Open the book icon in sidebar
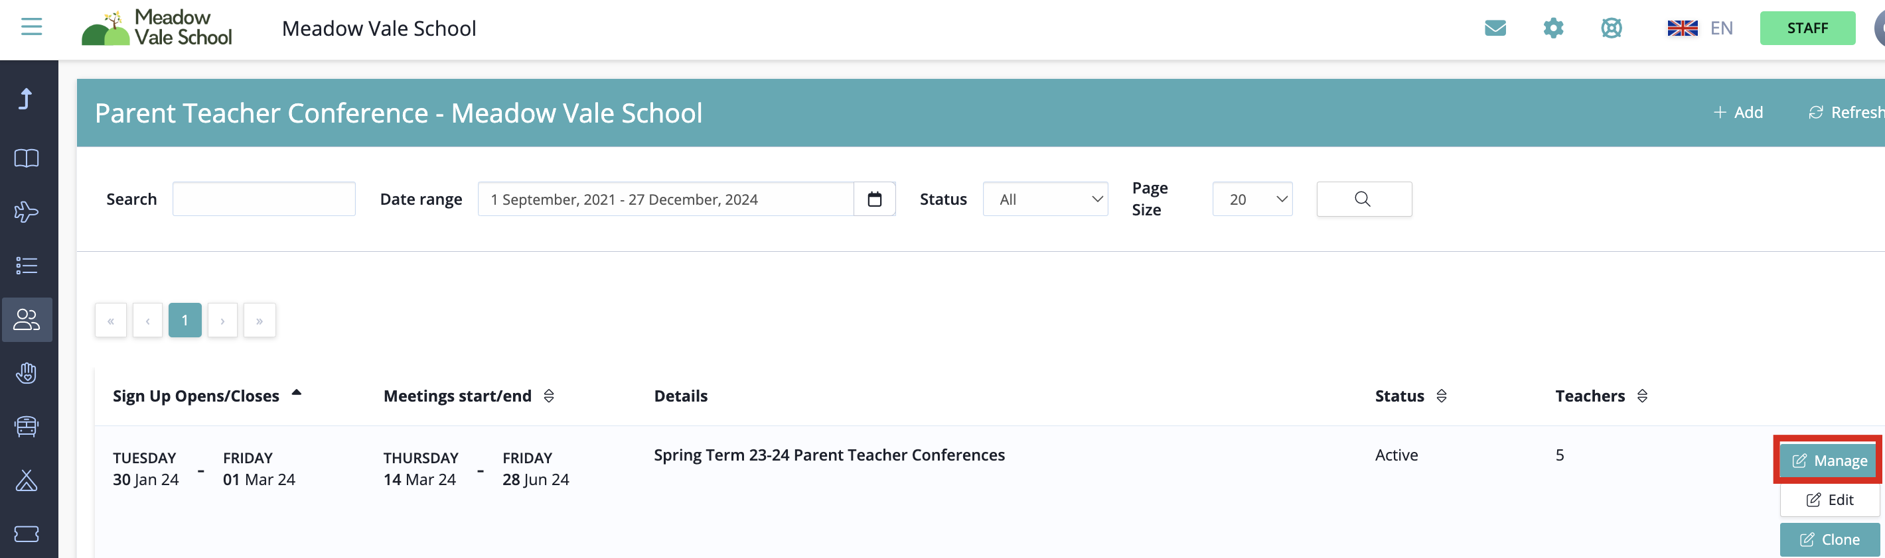1885x558 pixels. (x=27, y=158)
